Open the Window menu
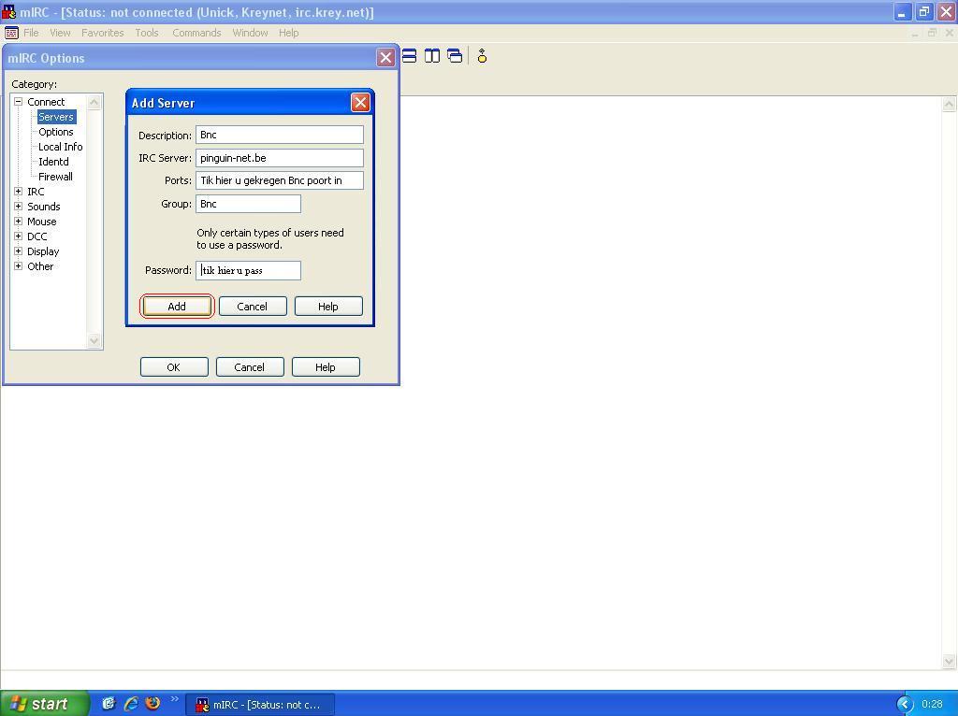 [250, 33]
